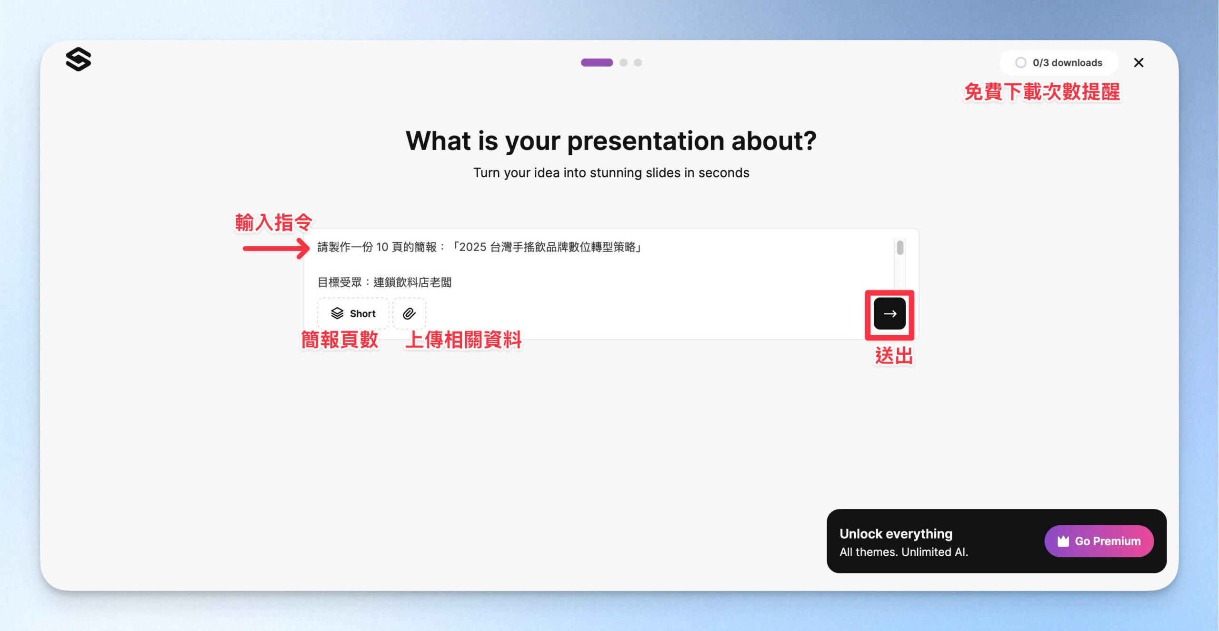Place cursor in the 目標受眾 prompt line
The width and height of the screenshot is (1219, 631).
pos(384,282)
